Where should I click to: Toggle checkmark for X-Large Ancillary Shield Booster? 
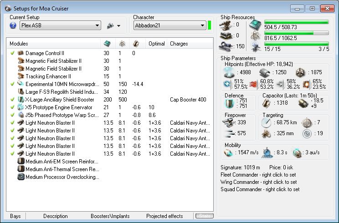click(12, 100)
